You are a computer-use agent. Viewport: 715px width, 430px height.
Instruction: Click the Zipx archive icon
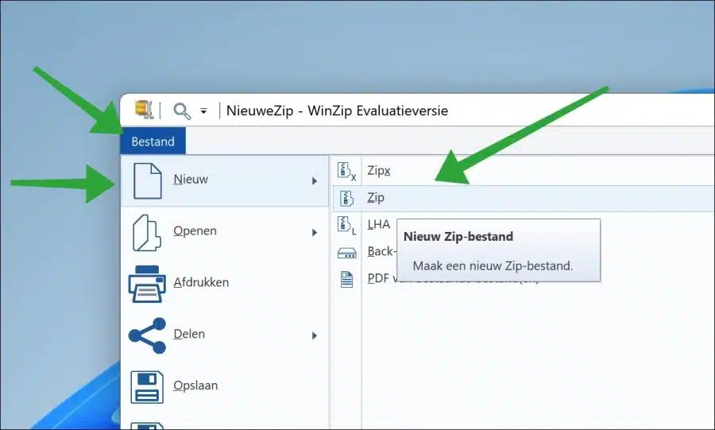click(346, 171)
